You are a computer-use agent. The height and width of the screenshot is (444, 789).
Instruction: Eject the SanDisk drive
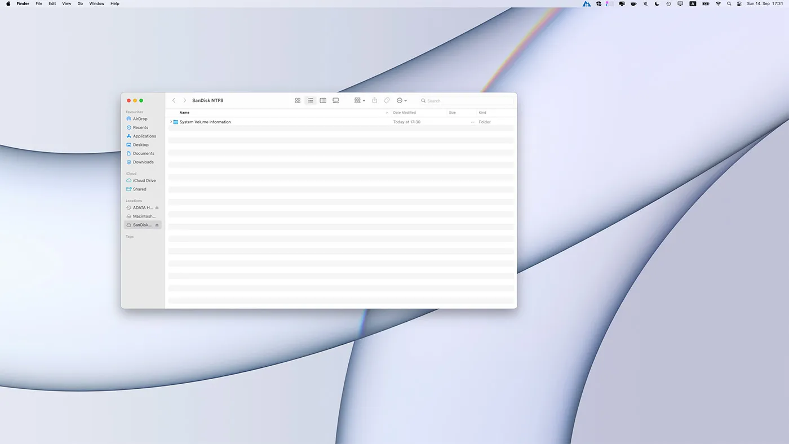[x=156, y=225]
